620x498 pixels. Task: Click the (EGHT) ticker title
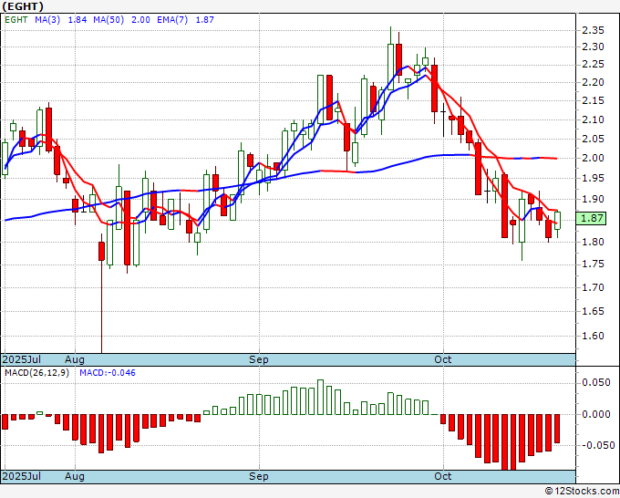(x=23, y=6)
